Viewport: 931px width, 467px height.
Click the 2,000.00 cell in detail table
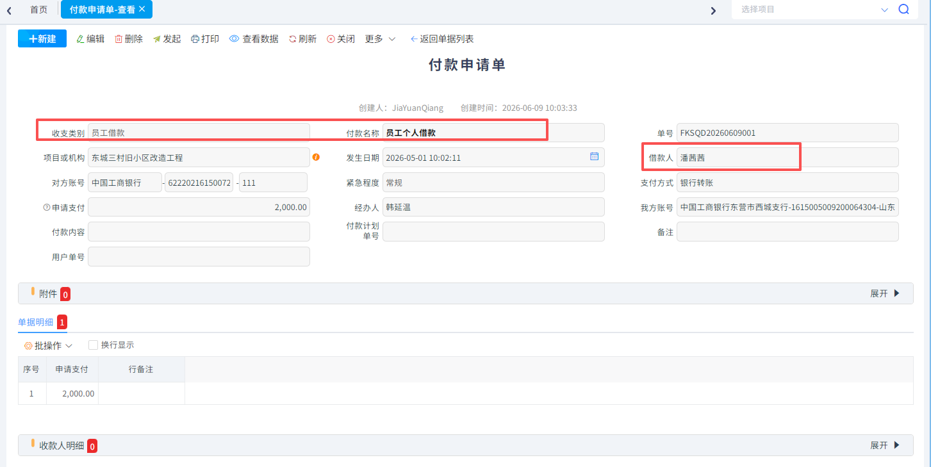coord(72,393)
